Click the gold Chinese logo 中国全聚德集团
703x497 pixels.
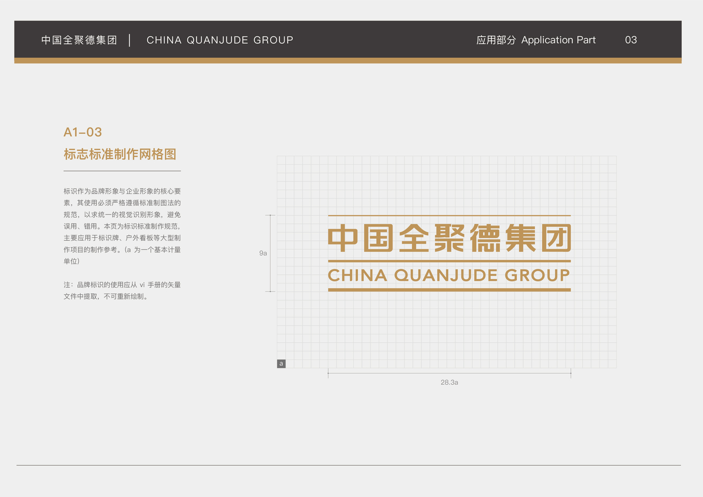pyautogui.click(x=449, y=238)
